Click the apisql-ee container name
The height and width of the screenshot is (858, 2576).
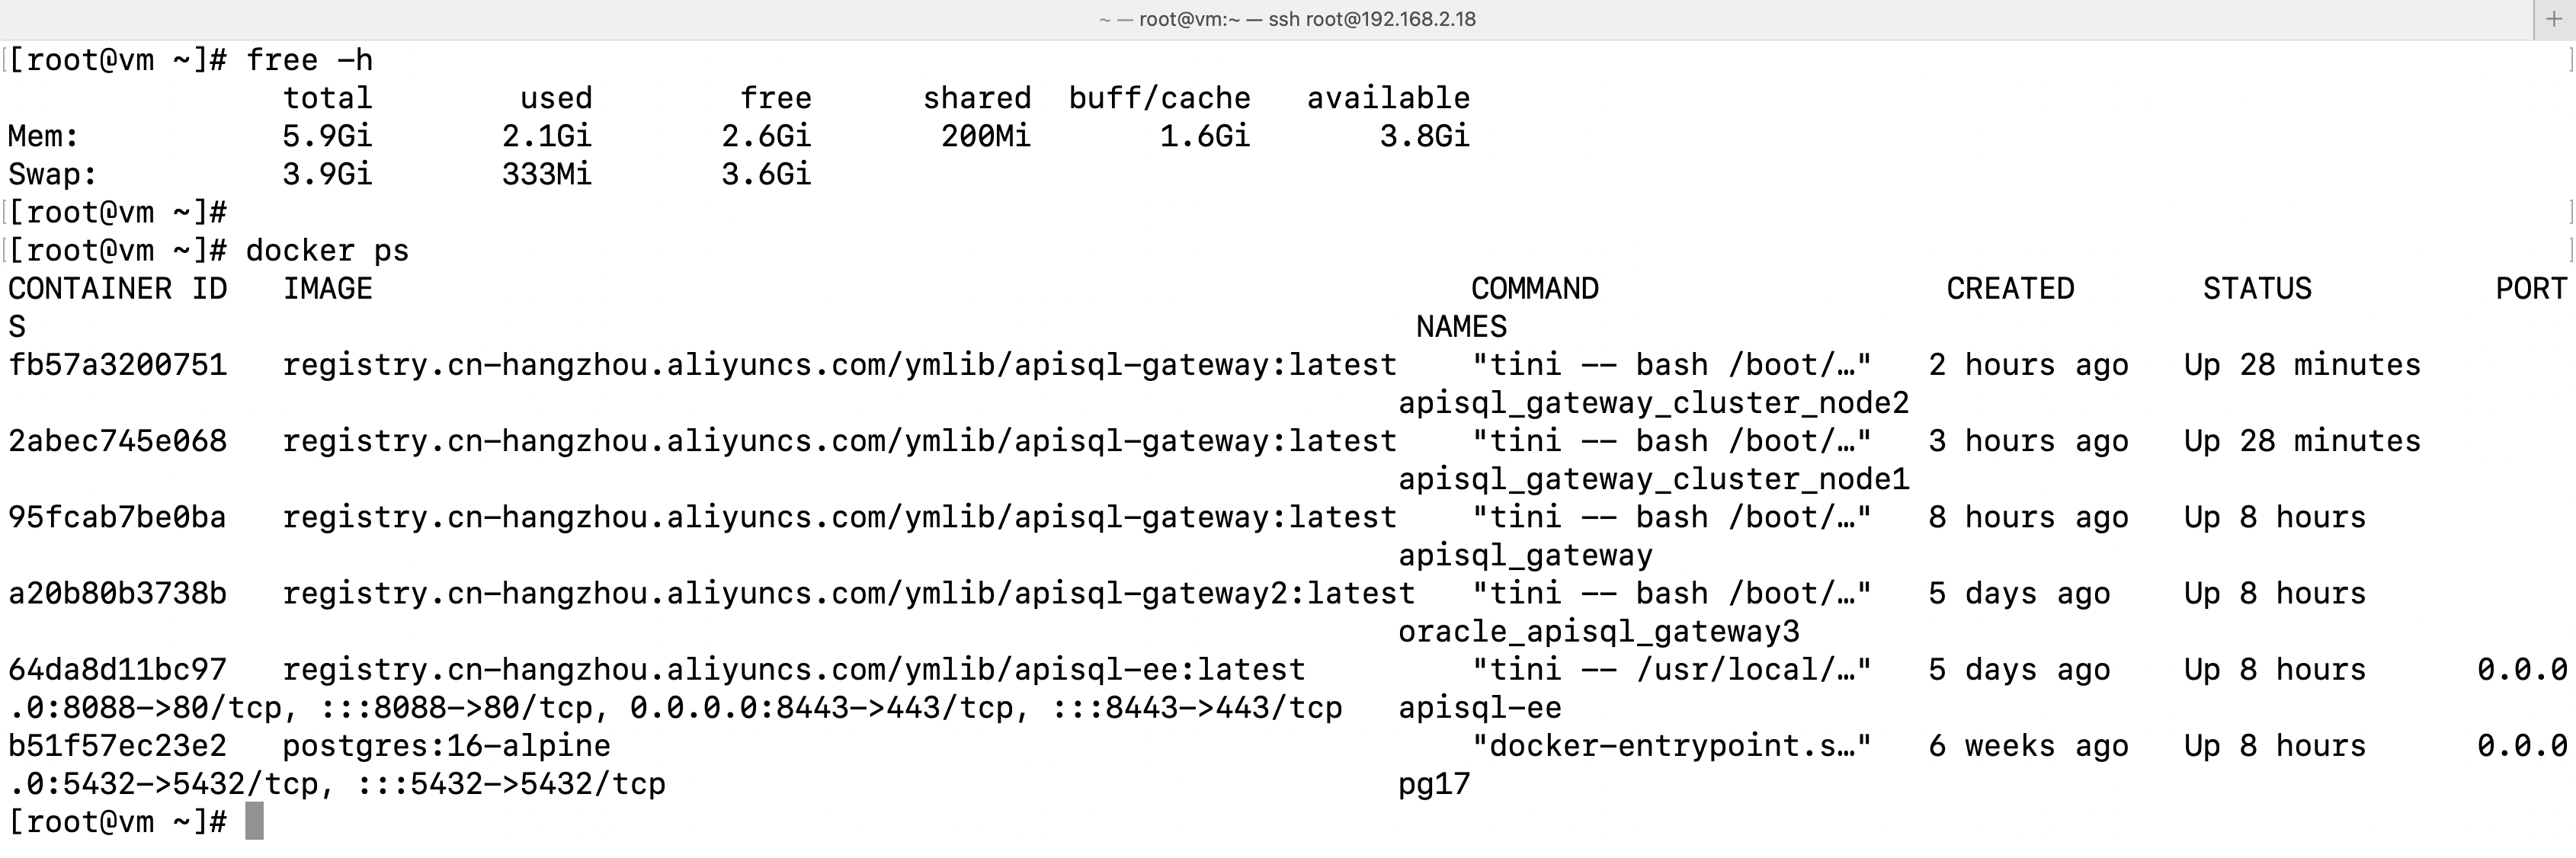[1479, 707]
